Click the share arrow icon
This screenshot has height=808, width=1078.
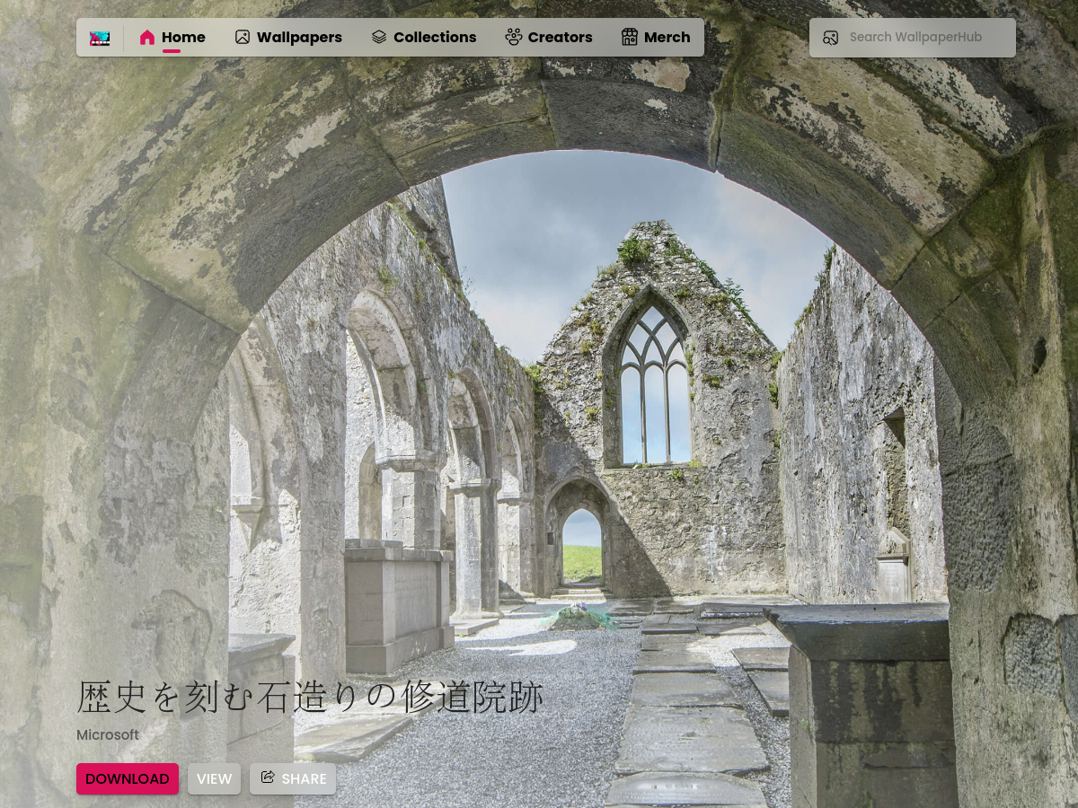point(268,777)
